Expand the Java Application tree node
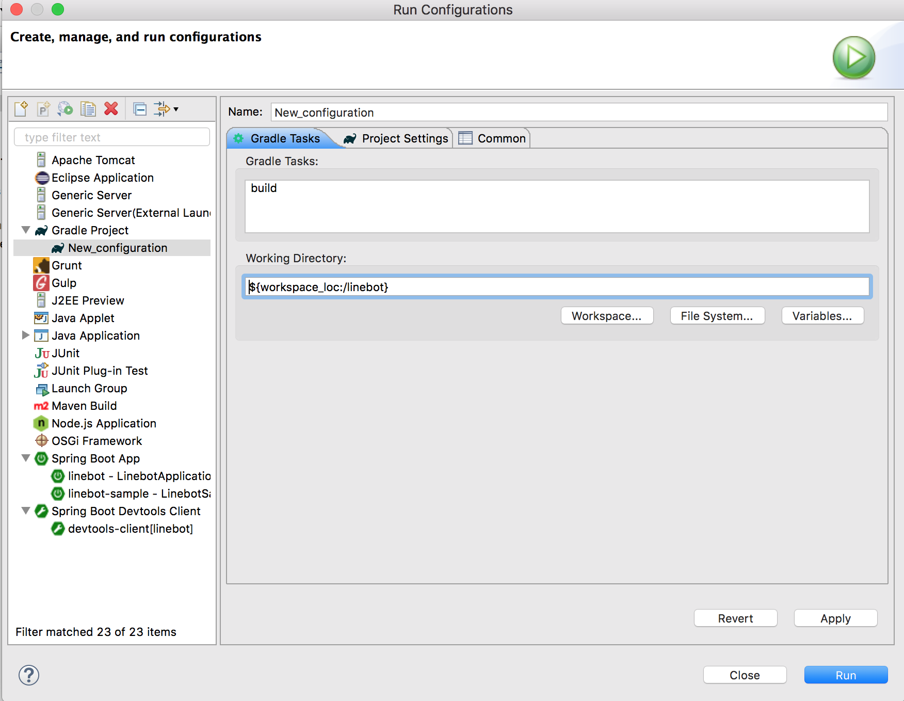Image resolution: width=904 pixels, height=701 pixels. (x=26, y=336)
